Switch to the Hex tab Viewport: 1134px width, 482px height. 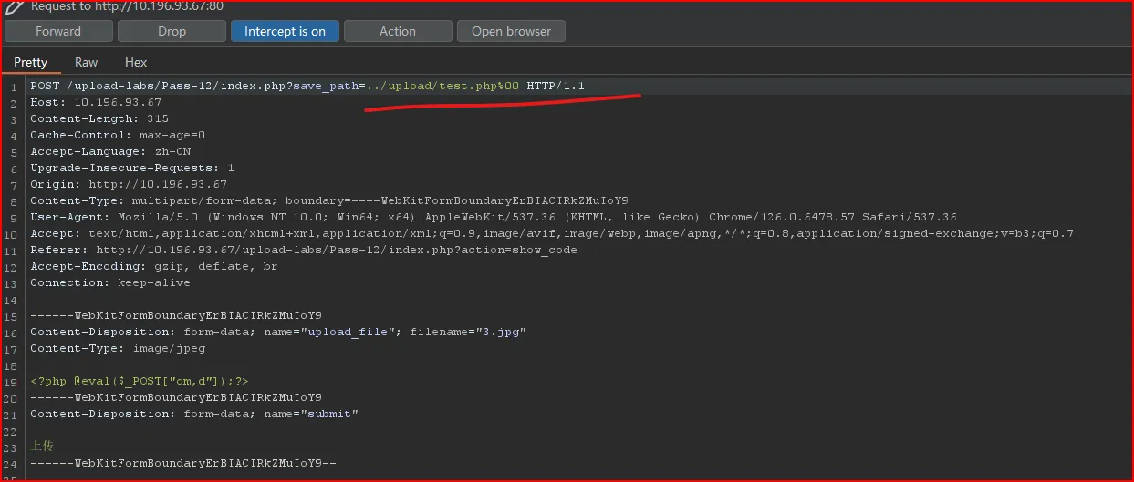(x=136, y=62)
